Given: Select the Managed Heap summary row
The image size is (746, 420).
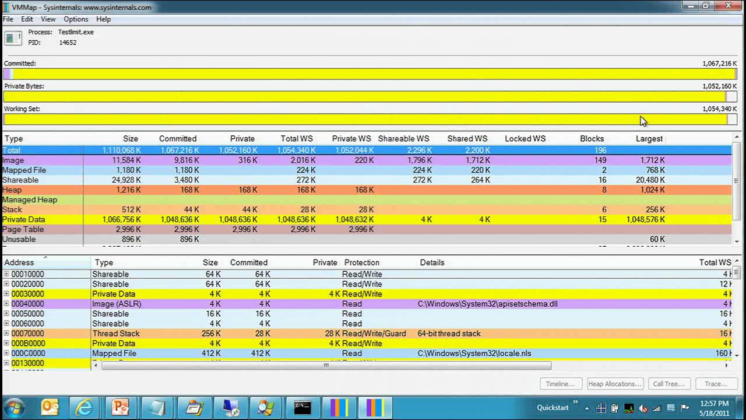Looking at the screenshot, I should point(366,200).
